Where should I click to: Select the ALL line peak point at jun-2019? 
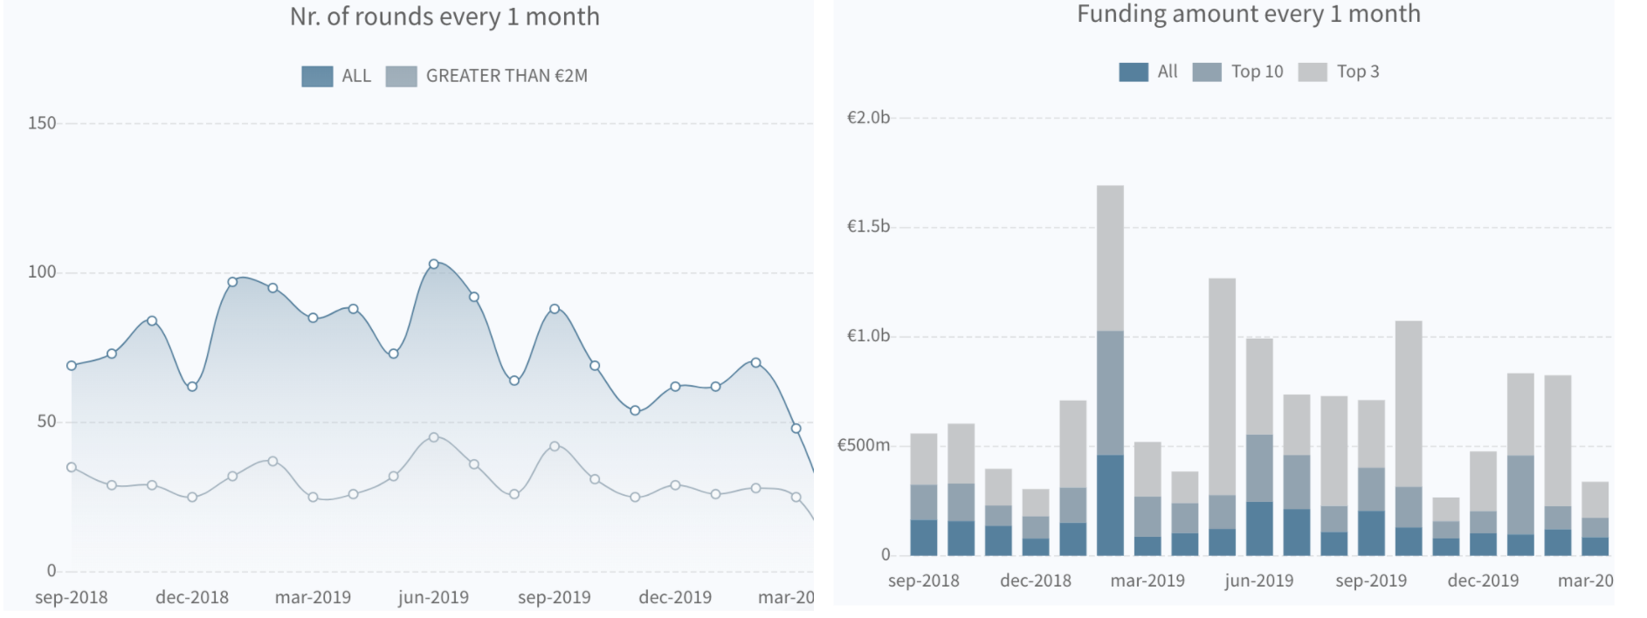tap(434, 264)
